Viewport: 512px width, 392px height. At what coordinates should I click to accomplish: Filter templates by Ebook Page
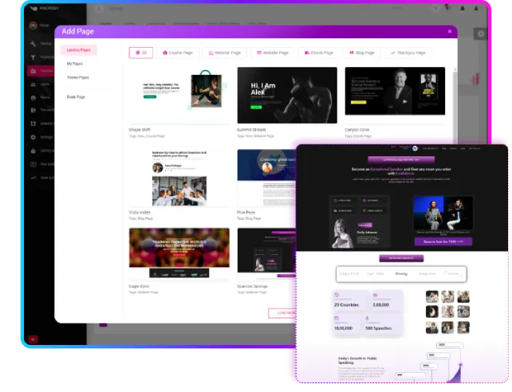[x=319, y=53]
